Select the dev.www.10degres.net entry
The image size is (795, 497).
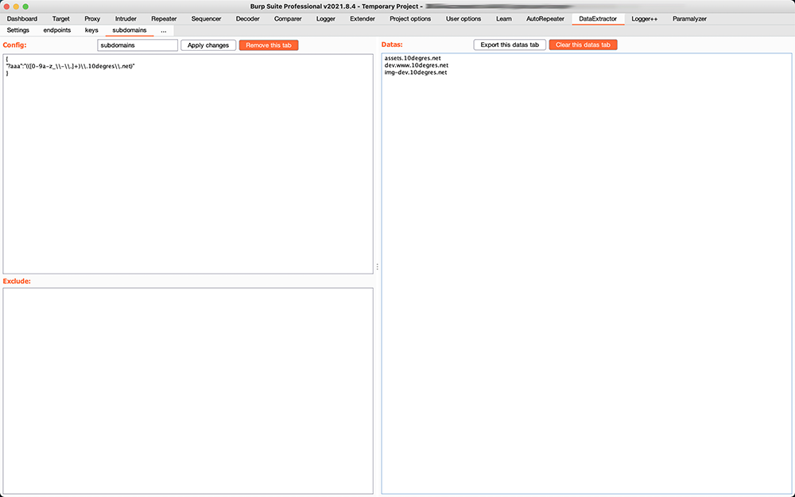(x=417, y=65)
